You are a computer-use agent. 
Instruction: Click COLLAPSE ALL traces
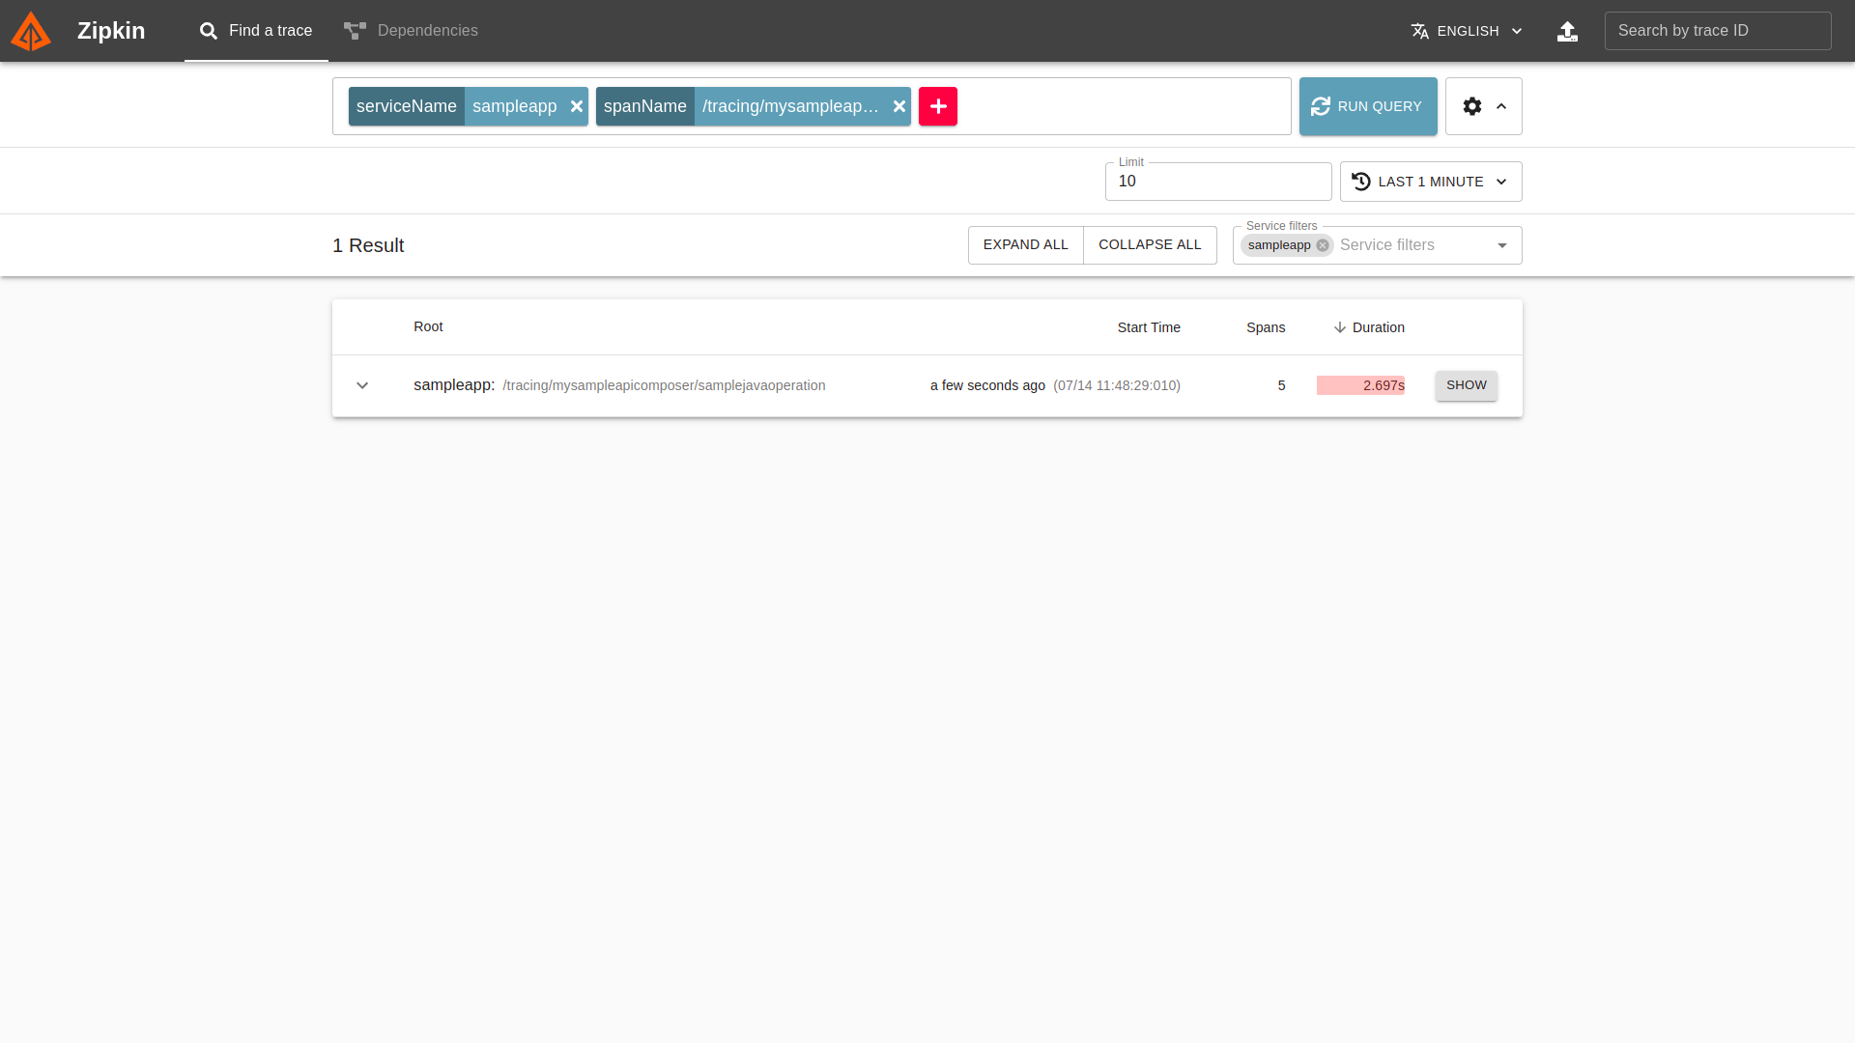point(1150,245)
